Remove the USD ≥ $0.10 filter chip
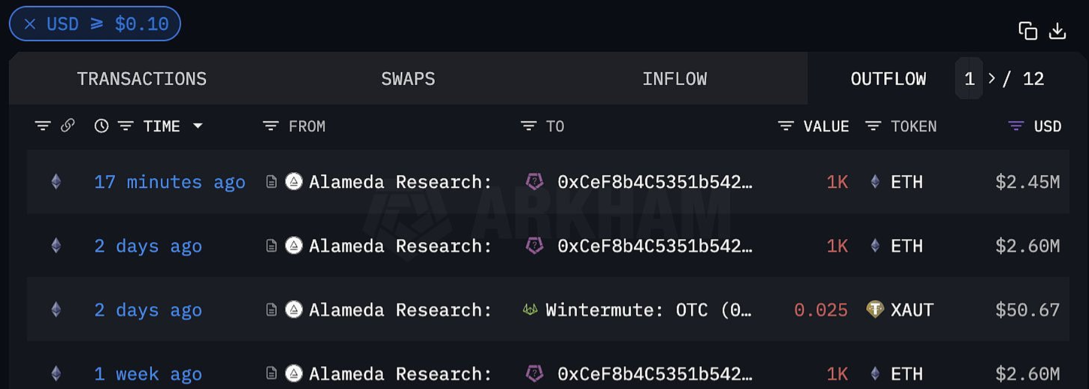 pyautogui.click(x=30, y=24)
